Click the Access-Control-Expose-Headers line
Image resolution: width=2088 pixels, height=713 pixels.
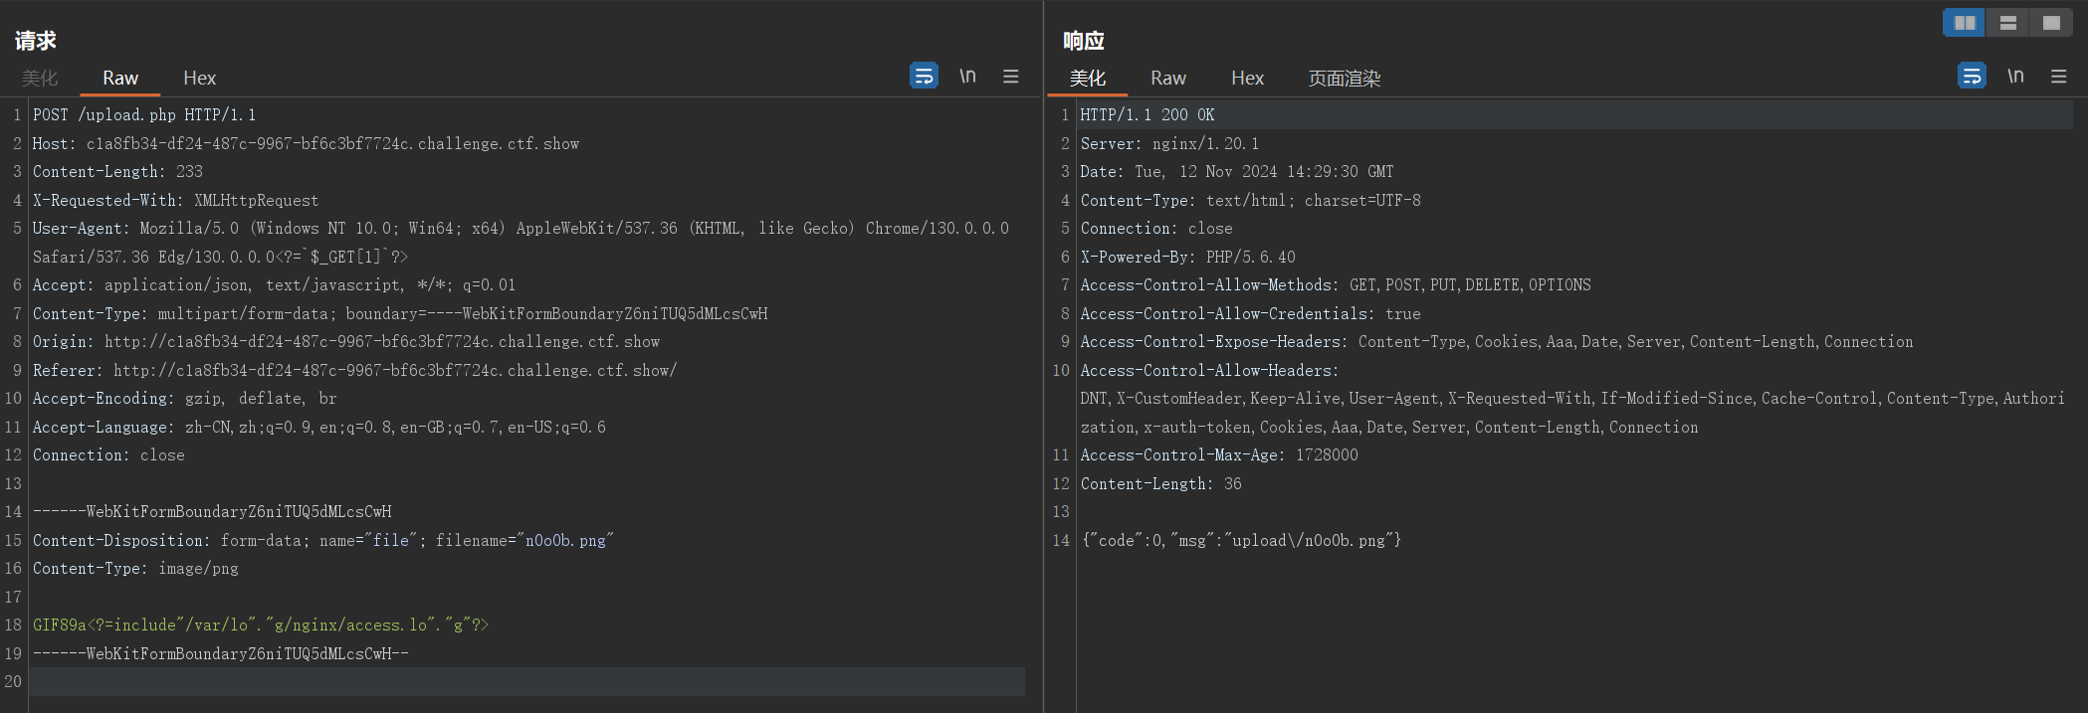[1497, 341]
